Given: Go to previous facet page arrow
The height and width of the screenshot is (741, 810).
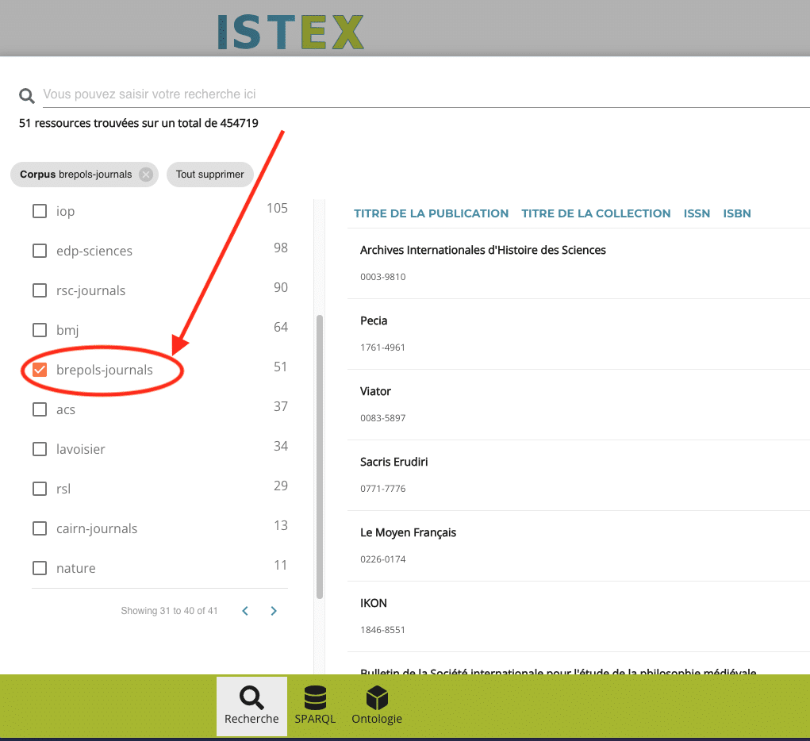Looking at the screenshot, I should [245, 611].
